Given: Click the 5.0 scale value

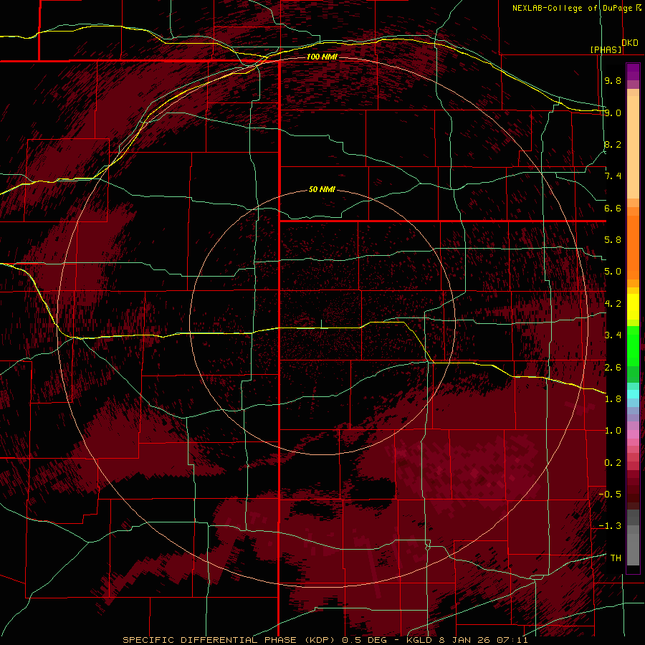Looking at the screenshot, I should tap(613, 272).
